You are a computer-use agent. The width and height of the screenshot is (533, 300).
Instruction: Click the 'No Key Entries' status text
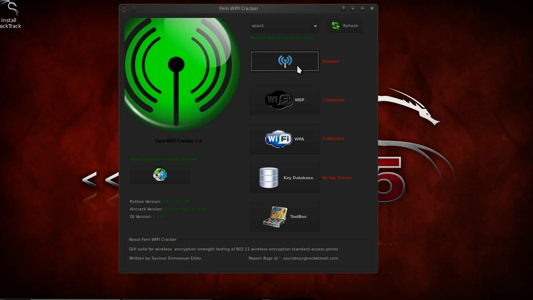click(x=337, y=178)
